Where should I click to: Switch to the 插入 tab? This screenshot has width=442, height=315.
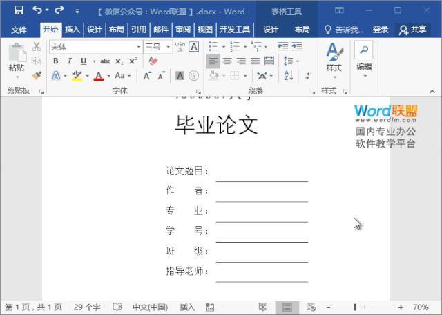(73, 30)
